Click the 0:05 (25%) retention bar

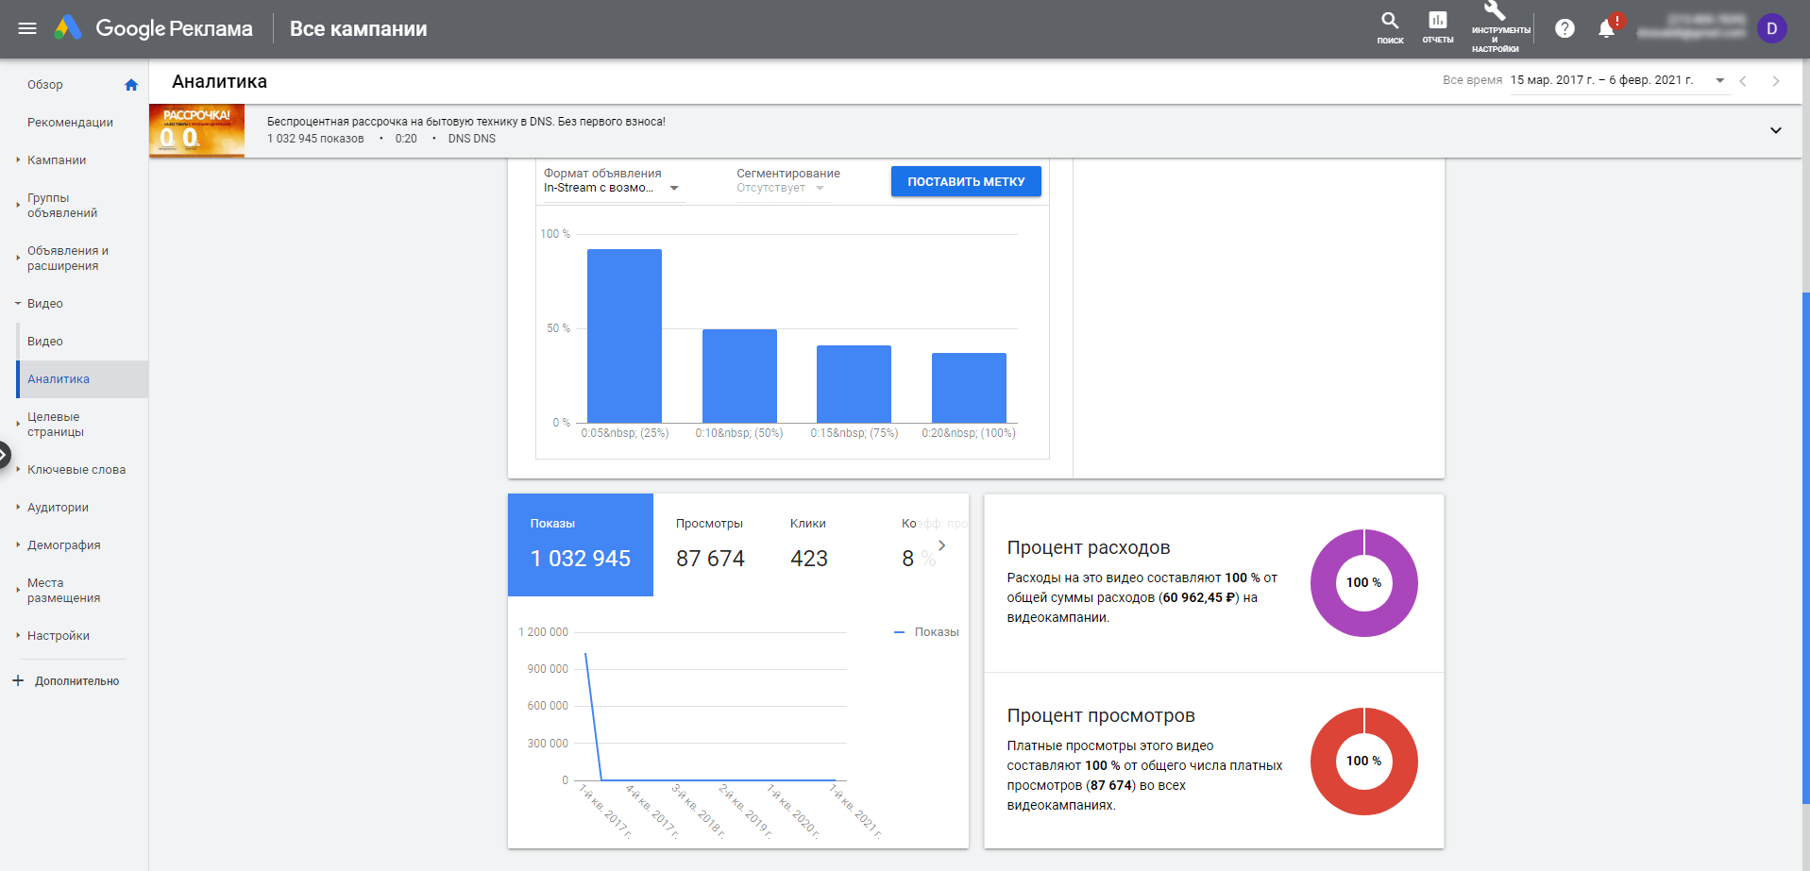click(x=624, y=335)
